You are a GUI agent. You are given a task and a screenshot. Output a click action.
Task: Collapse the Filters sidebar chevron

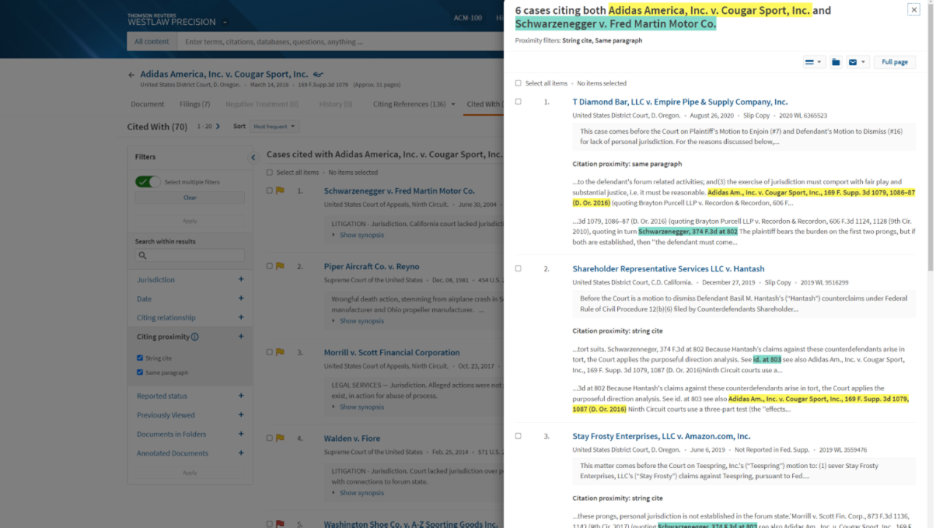[x=253, y=157]
